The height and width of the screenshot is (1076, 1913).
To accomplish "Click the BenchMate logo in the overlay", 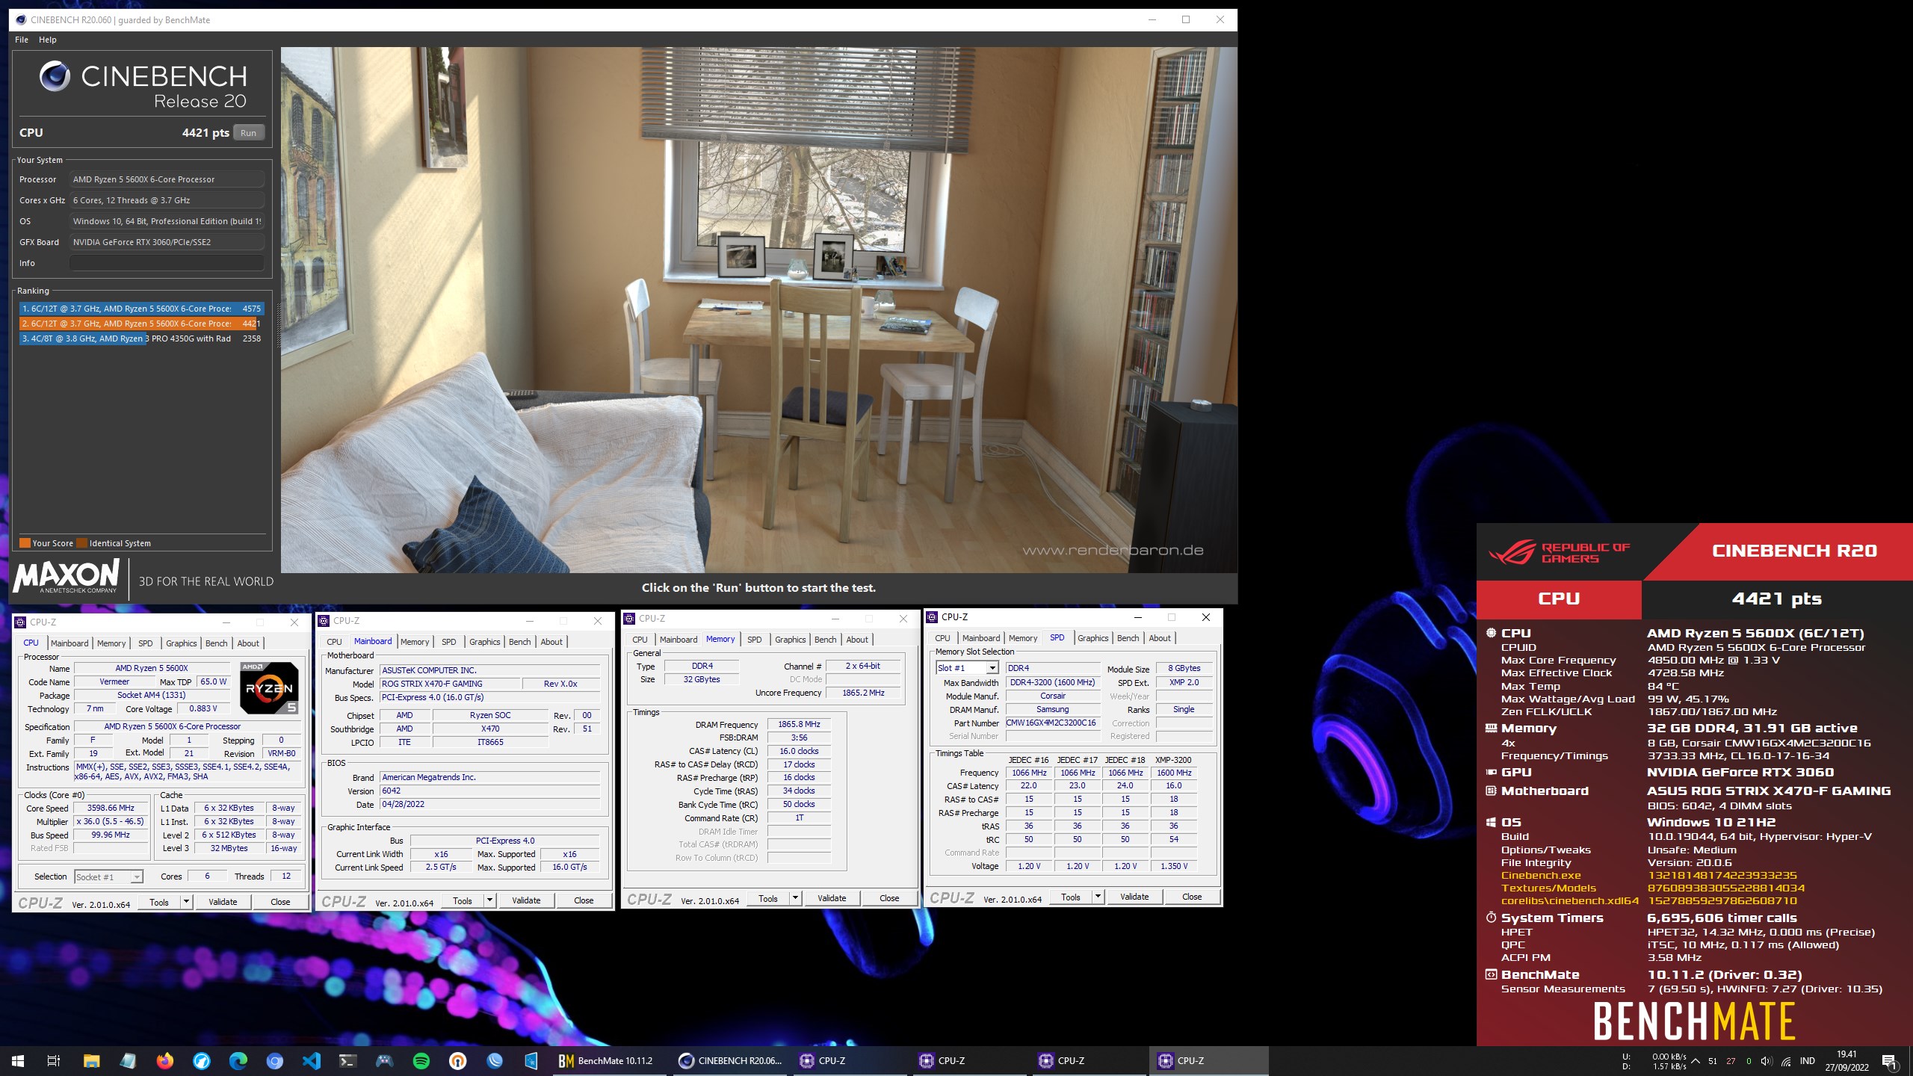I will [x=1694, y=1021].
